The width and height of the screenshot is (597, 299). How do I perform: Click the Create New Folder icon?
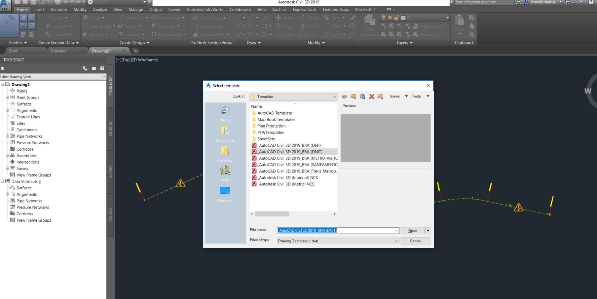point(380,97)
